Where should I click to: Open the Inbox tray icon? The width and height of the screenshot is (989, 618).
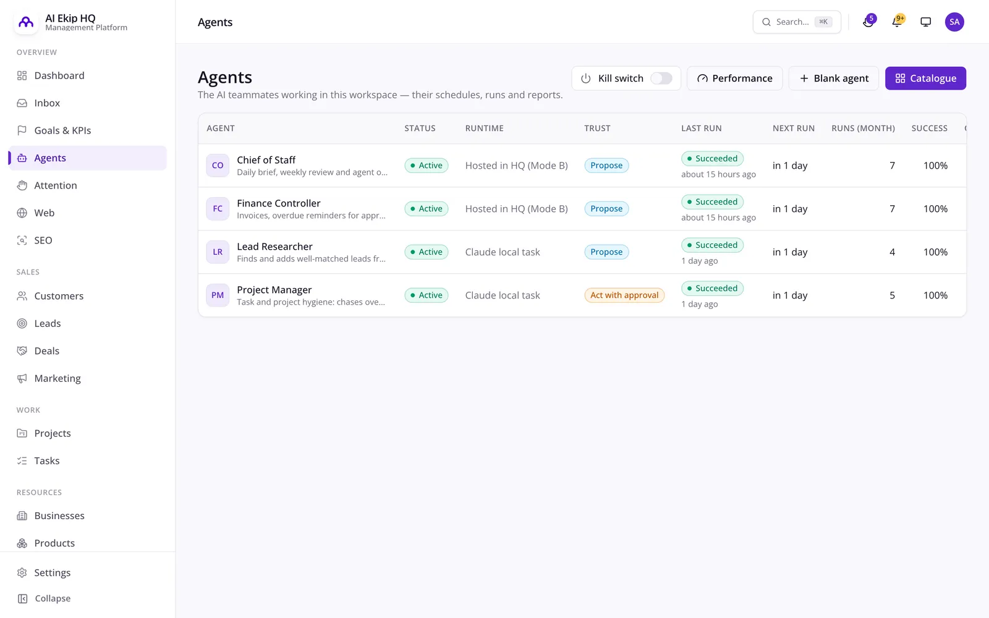pos(22,103)
